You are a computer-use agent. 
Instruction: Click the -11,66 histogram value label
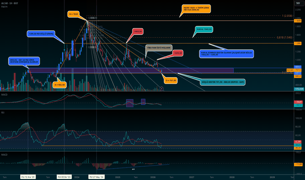[298, 164]
